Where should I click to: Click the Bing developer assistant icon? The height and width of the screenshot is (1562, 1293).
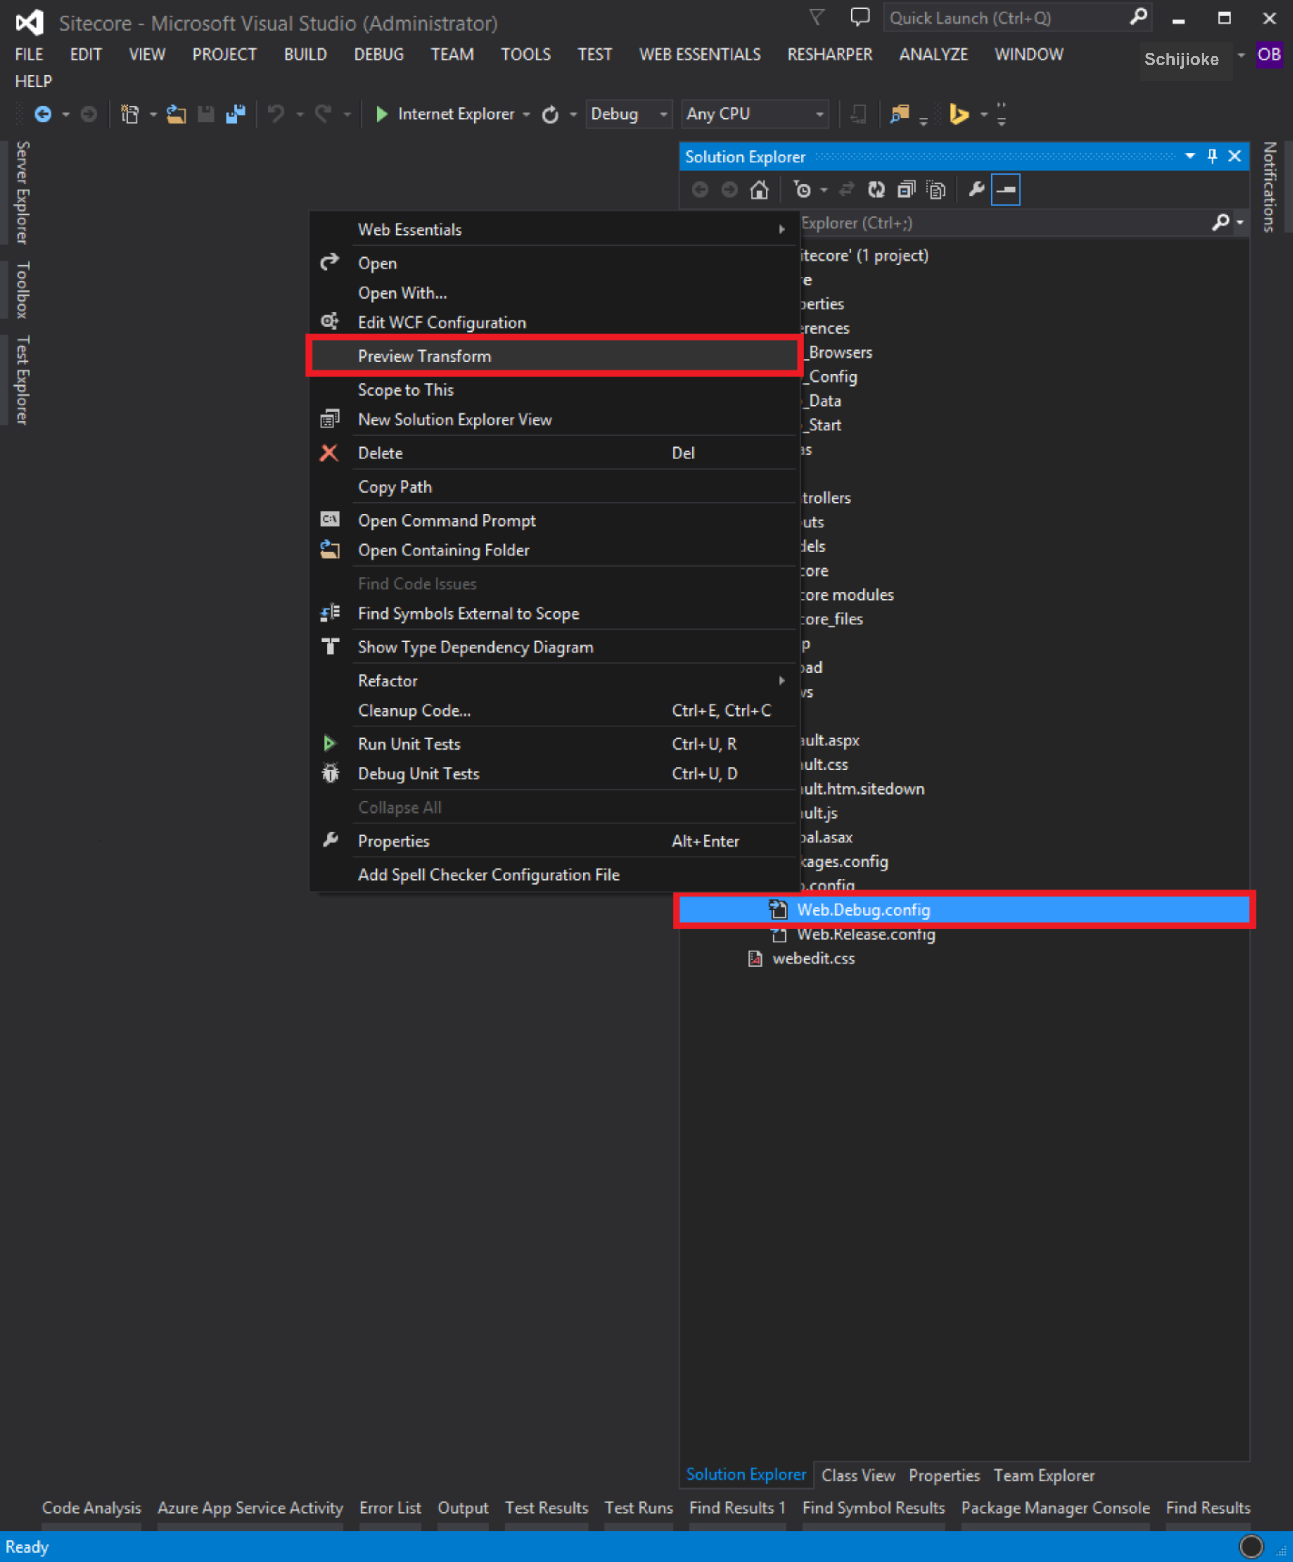click(x=959, y=114)
